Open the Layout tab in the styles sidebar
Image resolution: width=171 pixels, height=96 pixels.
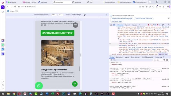point(127,57)
